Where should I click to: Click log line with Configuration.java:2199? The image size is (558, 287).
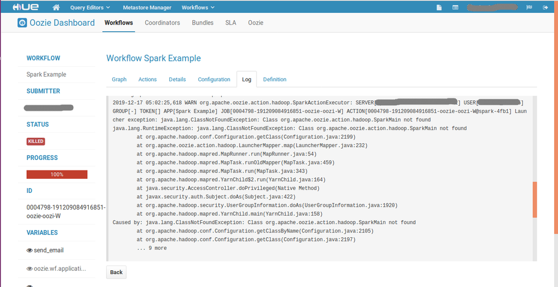(x=246, y=137)
